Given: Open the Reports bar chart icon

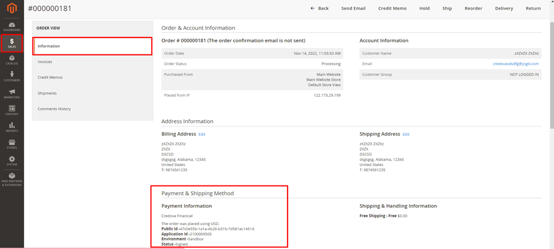Looking at the screenshot, I should click(x=12, y=127).
